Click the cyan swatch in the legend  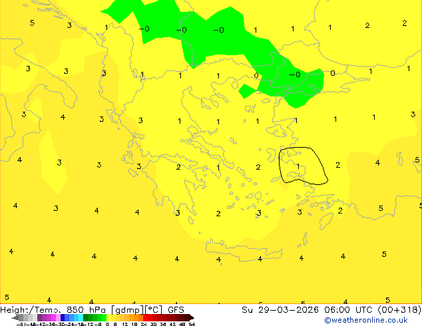pyautogui.click(x=81, y=317)
